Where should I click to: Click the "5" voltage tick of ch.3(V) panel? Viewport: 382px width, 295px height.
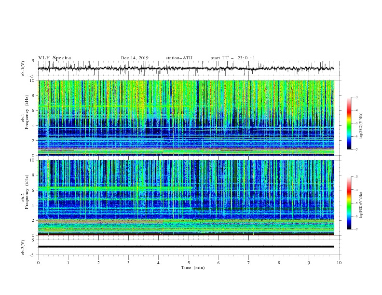tap(33, 240)
